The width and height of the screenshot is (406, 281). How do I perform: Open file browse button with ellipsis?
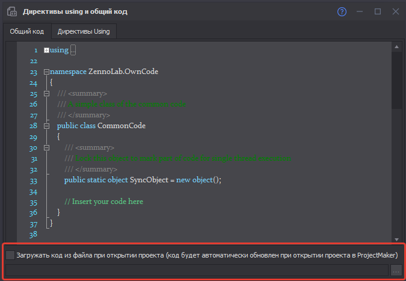tap(396, 270)
